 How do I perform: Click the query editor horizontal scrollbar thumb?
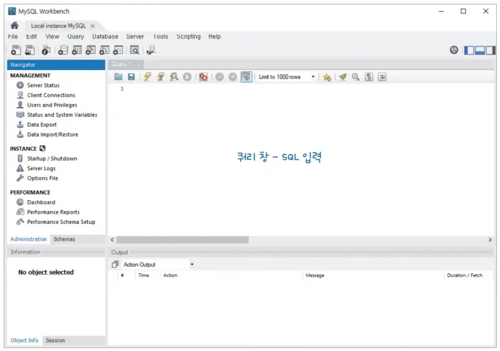click(182, 240)
